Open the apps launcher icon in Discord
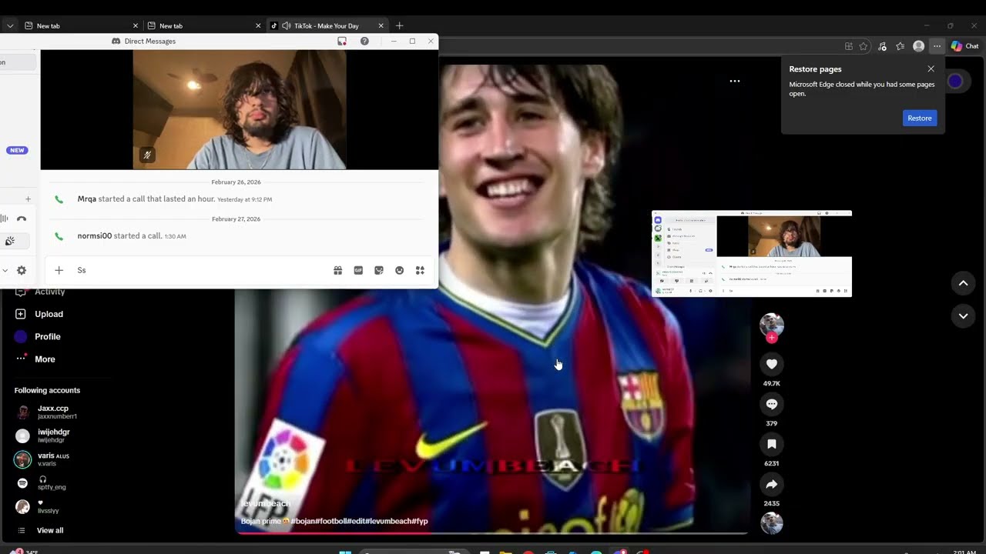986x554 pixels. point(420,270)
